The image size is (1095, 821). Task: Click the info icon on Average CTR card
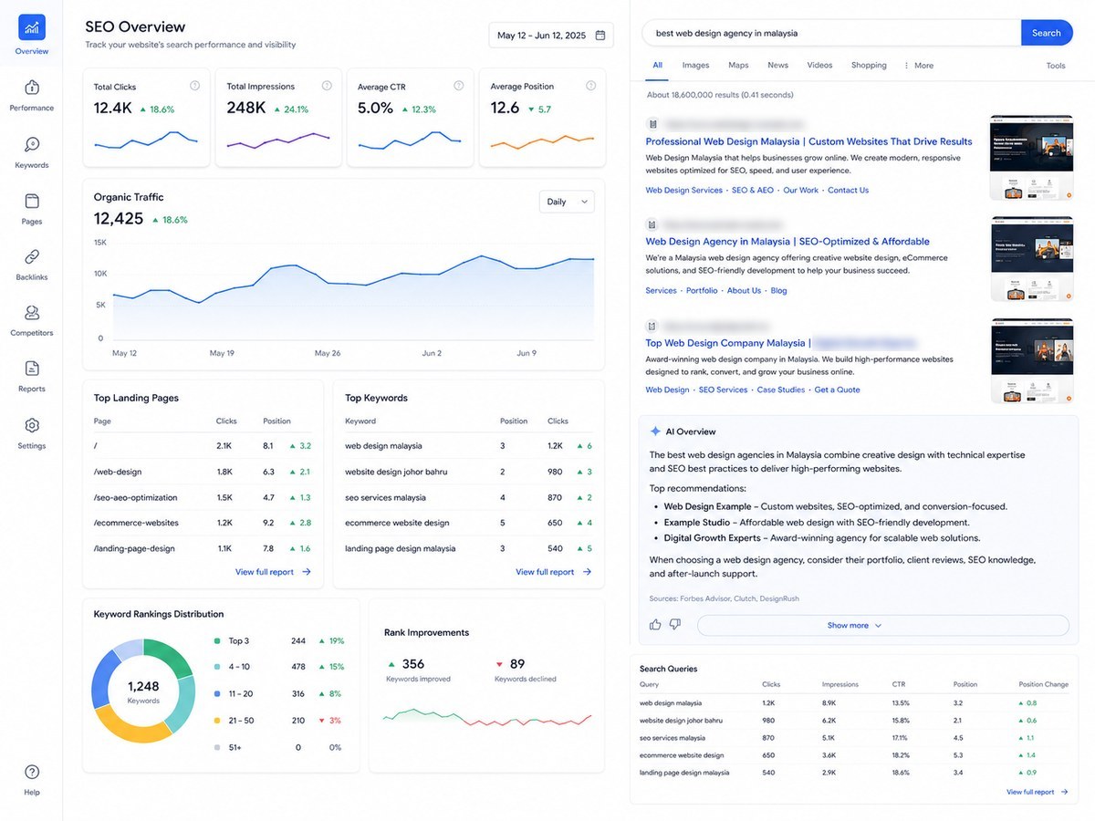[x=459, y=86]
